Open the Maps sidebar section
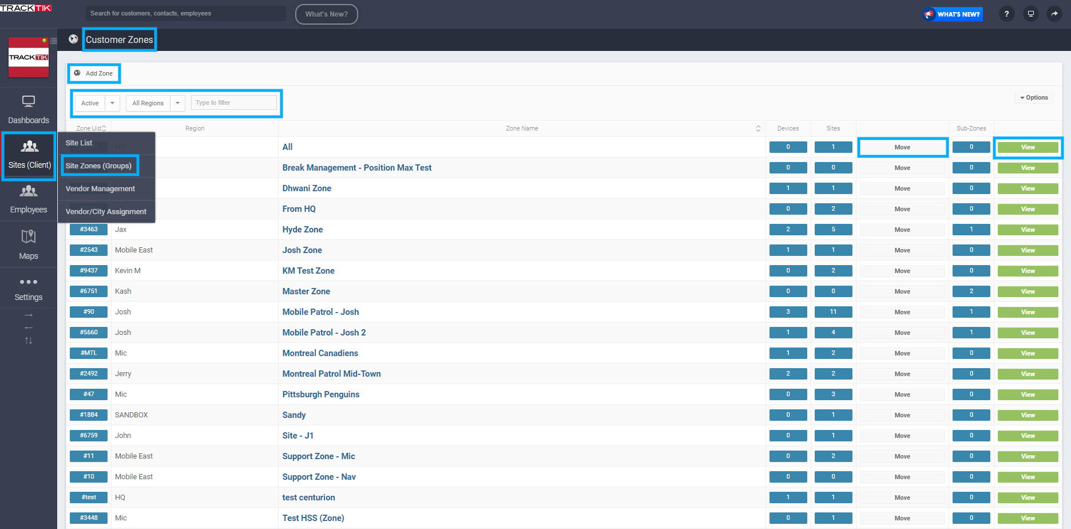The height and width of the screenshot is (529, 1071). pos(29,244)
